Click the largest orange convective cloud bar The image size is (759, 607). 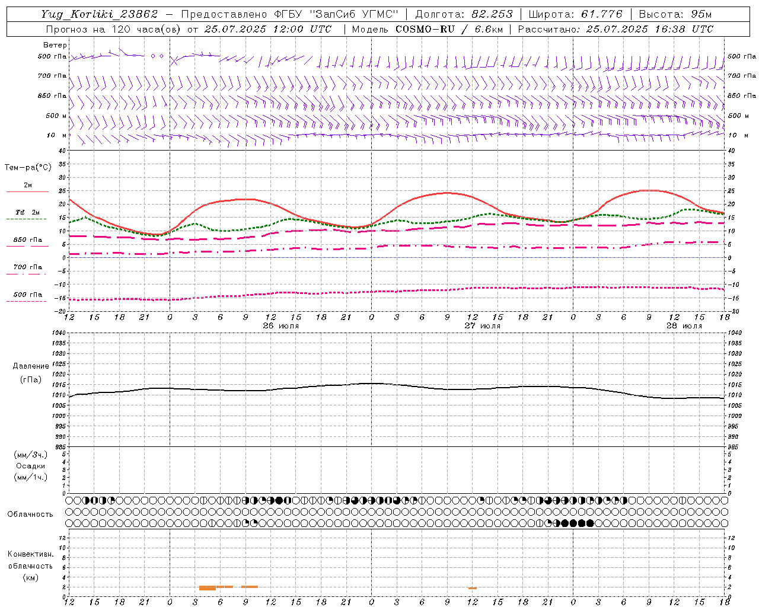tap(208, 588)
